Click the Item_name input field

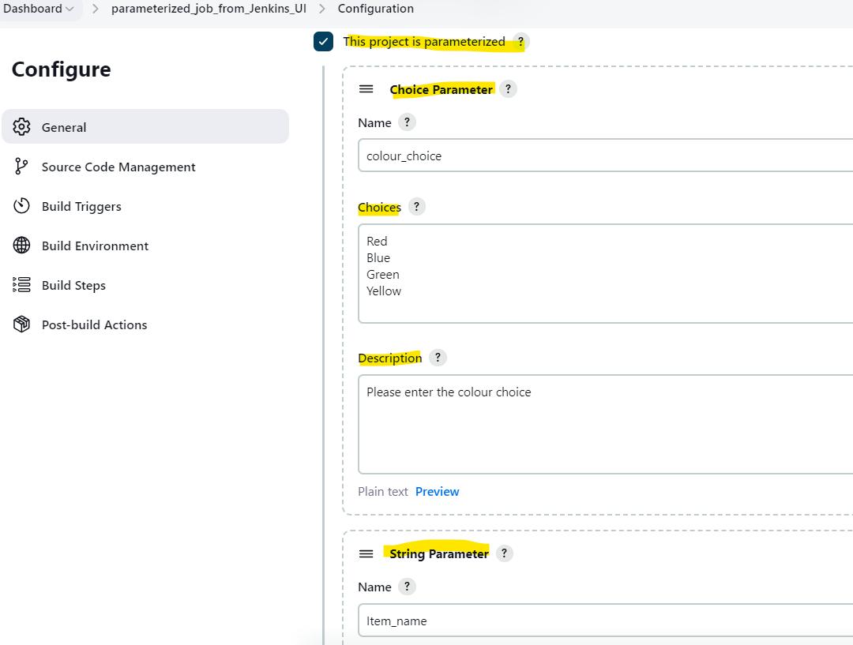point(604,621)
